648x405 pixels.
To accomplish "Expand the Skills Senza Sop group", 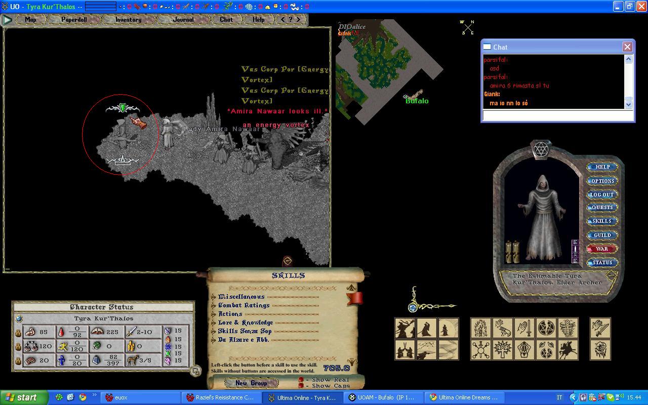I will [x=213, y=331].
